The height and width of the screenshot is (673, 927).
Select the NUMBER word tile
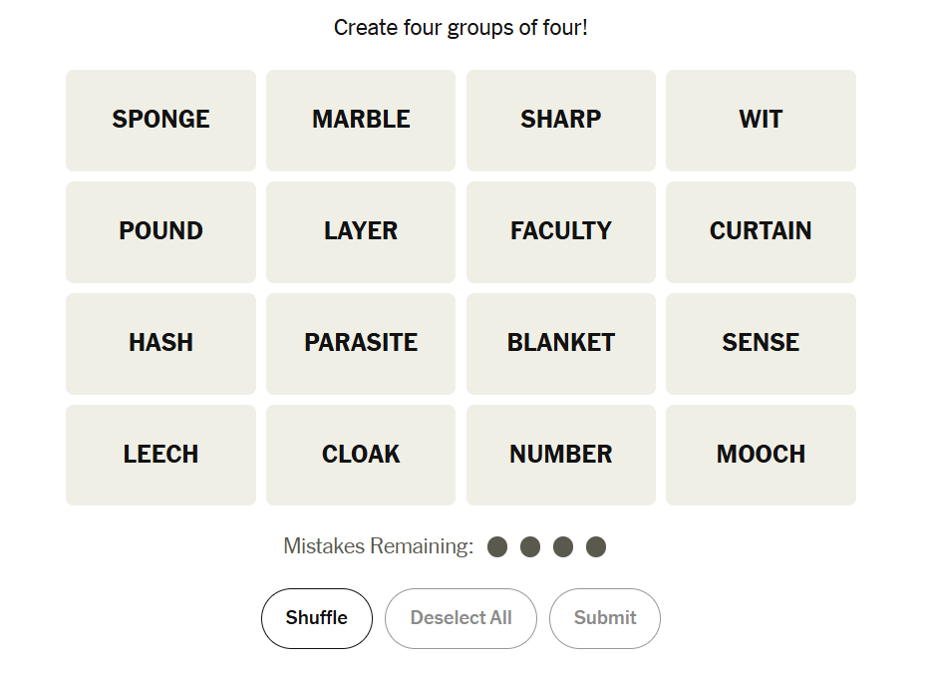(x=560, y=455)
